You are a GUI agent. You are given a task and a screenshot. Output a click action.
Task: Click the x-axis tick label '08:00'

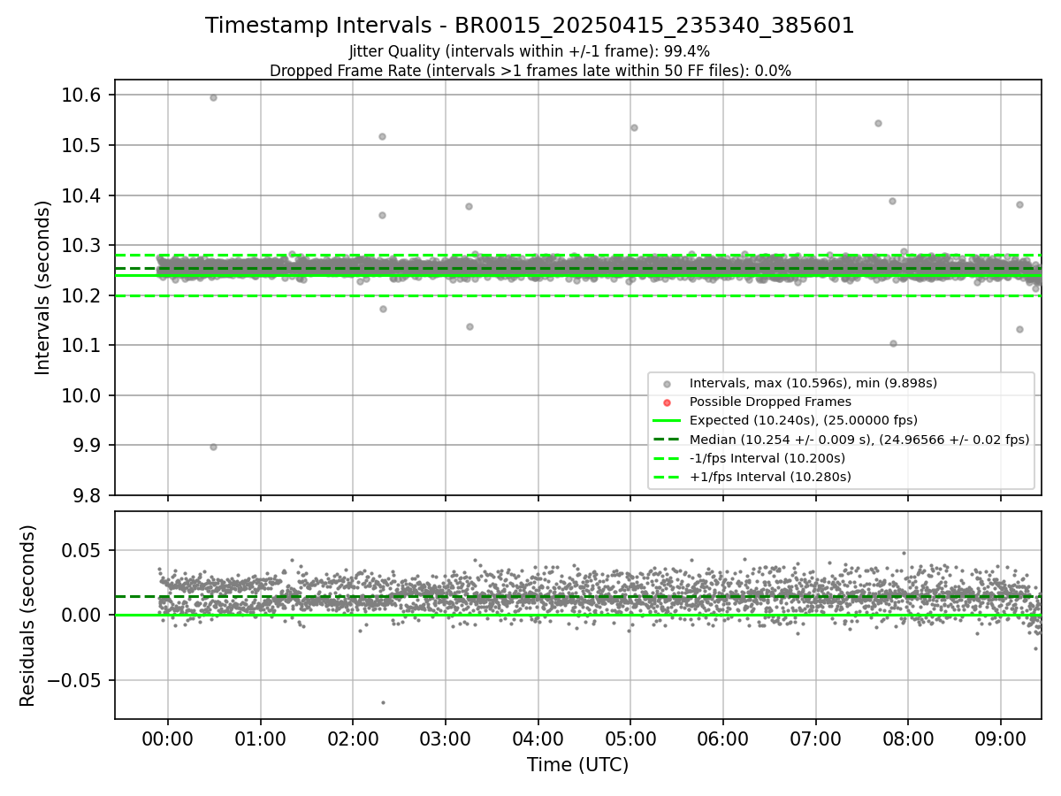coord(908,739)
